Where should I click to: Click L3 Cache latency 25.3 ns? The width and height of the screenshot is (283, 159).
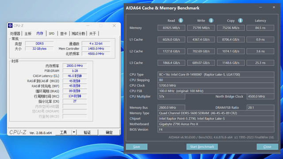(260, 63)
